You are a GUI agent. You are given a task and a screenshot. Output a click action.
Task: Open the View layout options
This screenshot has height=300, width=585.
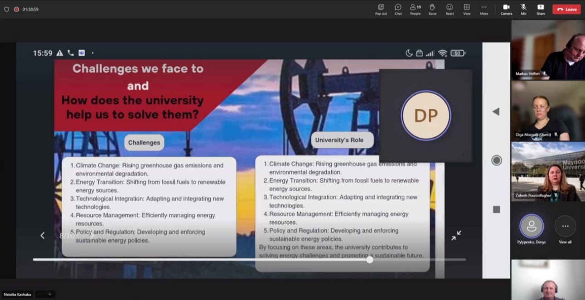467,9
